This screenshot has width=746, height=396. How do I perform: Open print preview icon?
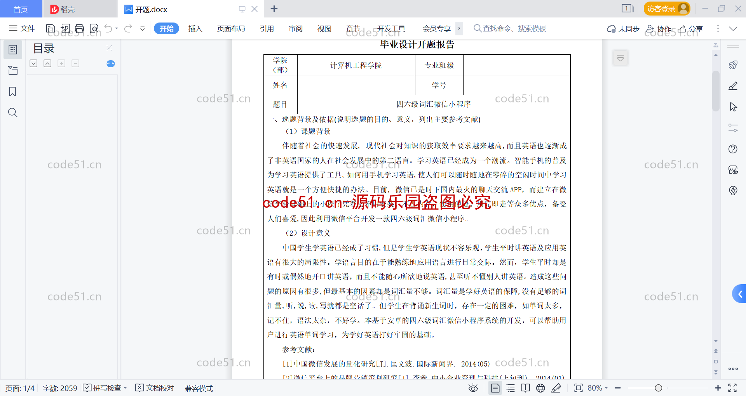point(94,28)
